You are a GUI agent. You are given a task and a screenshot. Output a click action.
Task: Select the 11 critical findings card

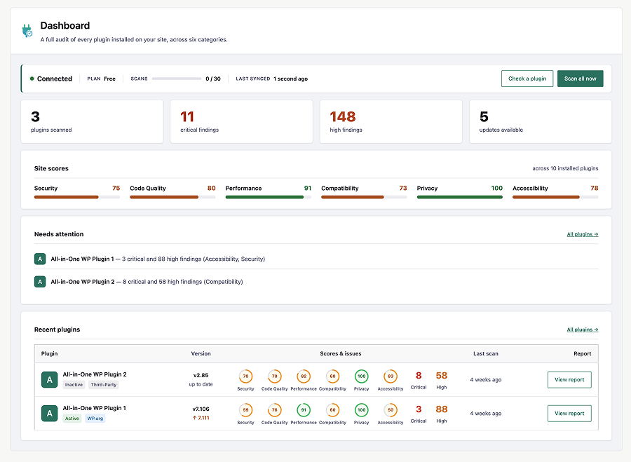241,121
